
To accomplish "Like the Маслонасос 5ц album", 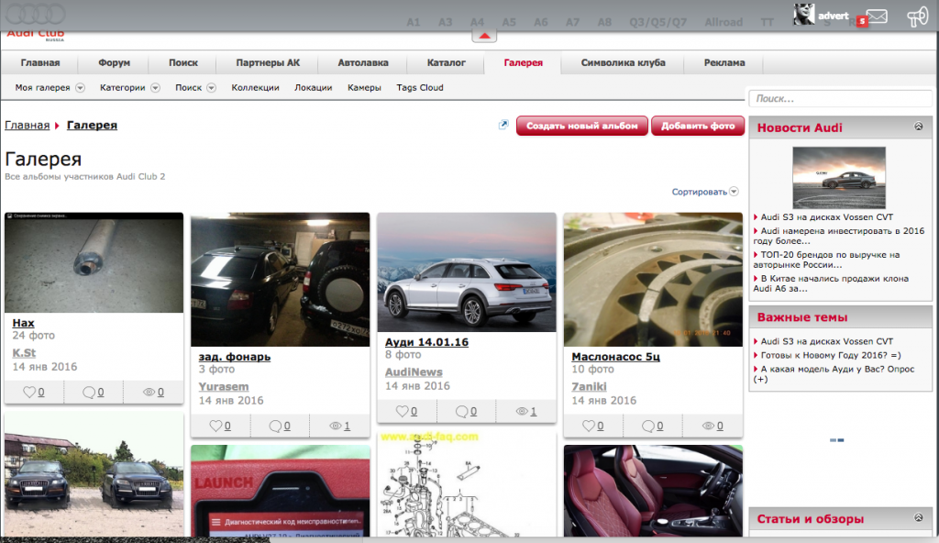I will click(x=589, y=426).
